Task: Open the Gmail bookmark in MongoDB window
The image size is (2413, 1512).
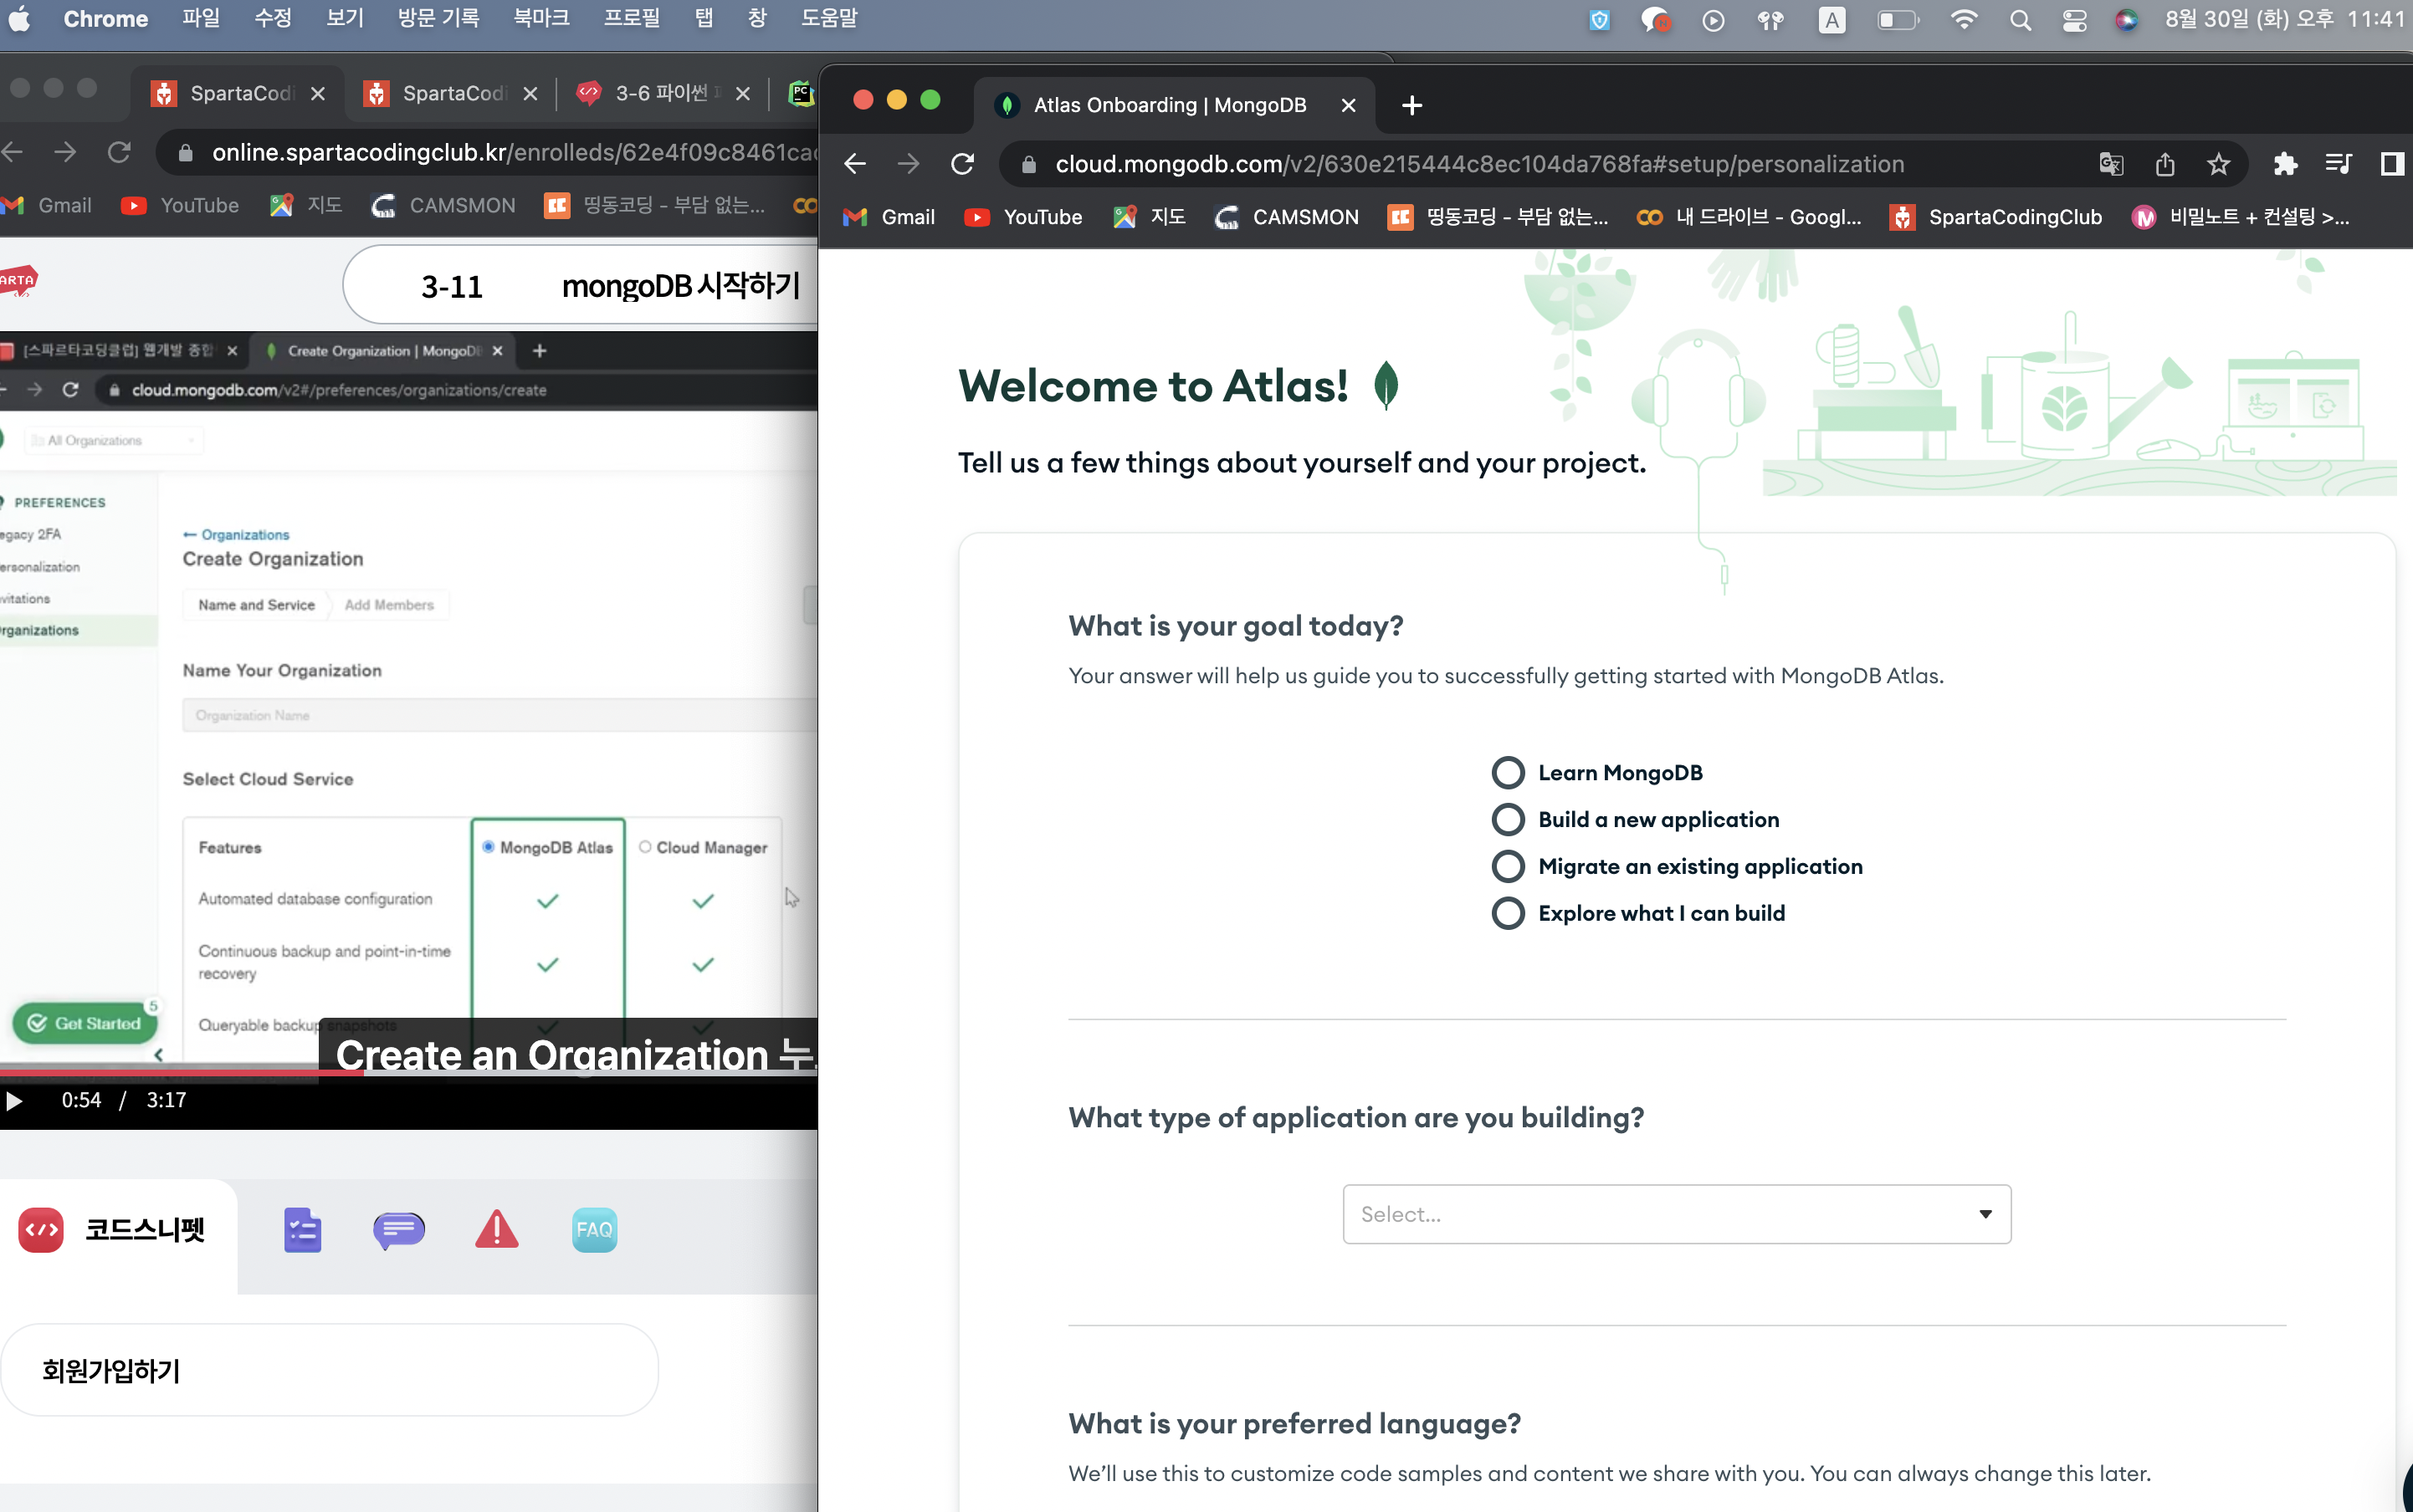Action: pos(889,217)
